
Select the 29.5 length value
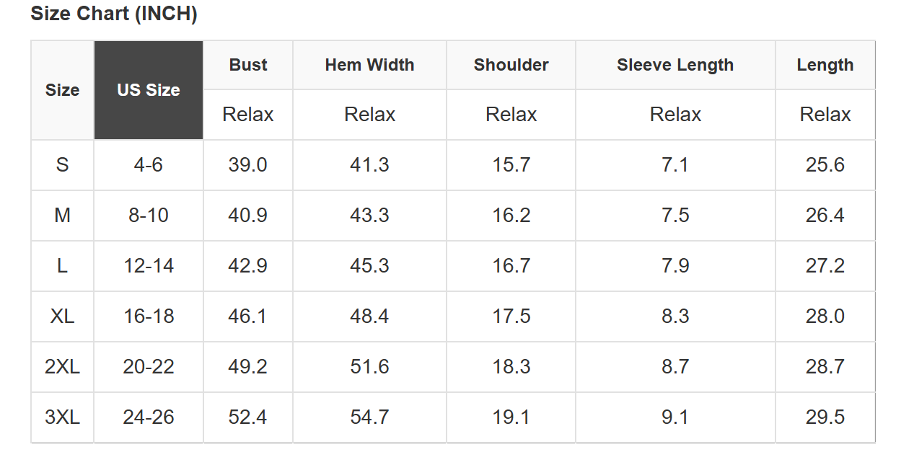click(x=825, y=417)
